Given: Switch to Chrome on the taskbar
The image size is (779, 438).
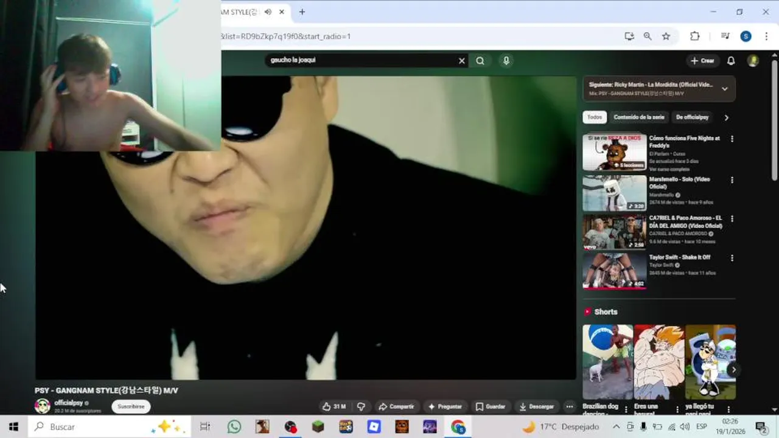Looking at the screenshot, I should (458, 427).
